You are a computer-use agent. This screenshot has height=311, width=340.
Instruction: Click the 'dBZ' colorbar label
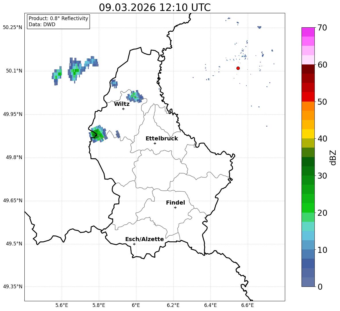(333, 157)
